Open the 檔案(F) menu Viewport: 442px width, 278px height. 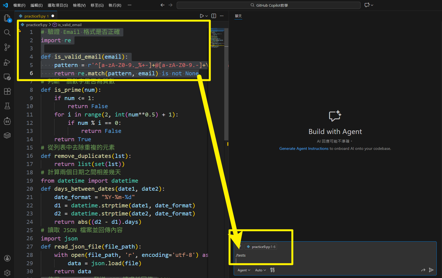pyautogui.click(x=19, y=5)
